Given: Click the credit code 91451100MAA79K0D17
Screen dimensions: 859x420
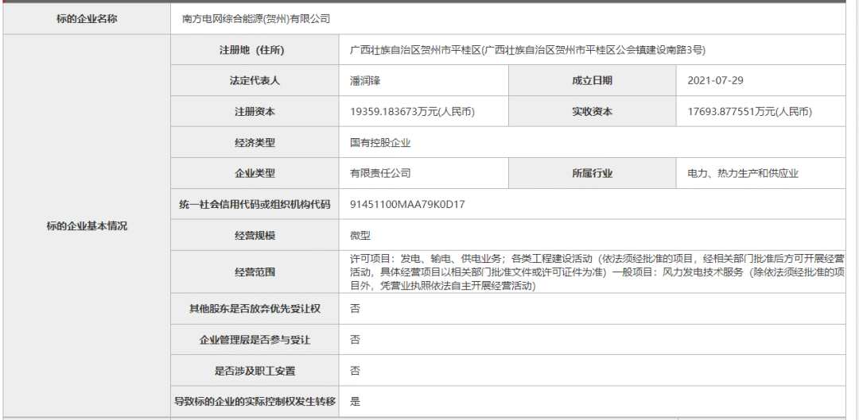Looking at the screenshot, I should 407,204.
